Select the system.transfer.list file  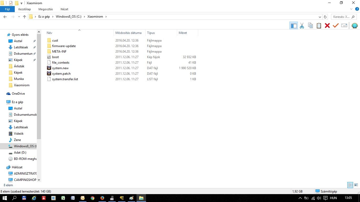point(65,79)
